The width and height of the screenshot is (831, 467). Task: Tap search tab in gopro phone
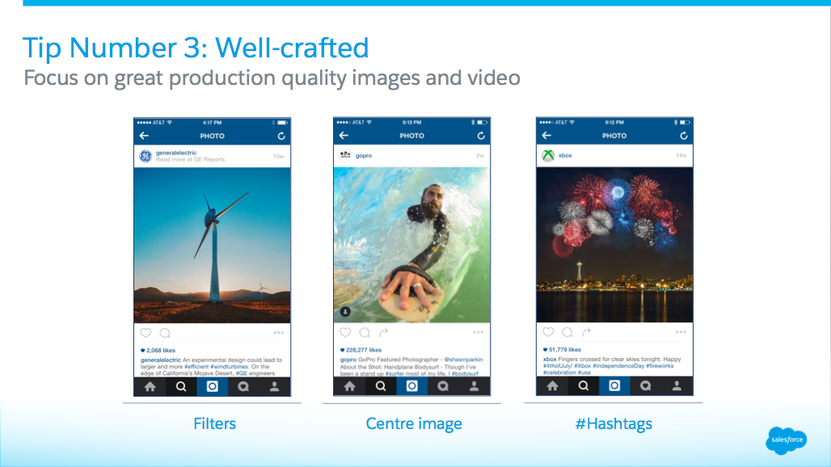coord(381,386)
